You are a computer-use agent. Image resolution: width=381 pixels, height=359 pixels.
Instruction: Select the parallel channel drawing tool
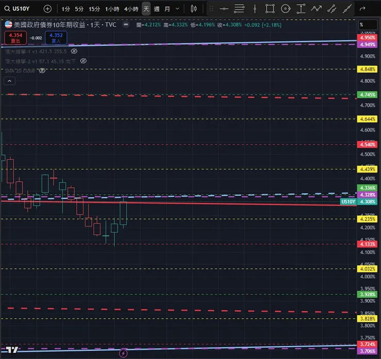(x=332, y=9)
